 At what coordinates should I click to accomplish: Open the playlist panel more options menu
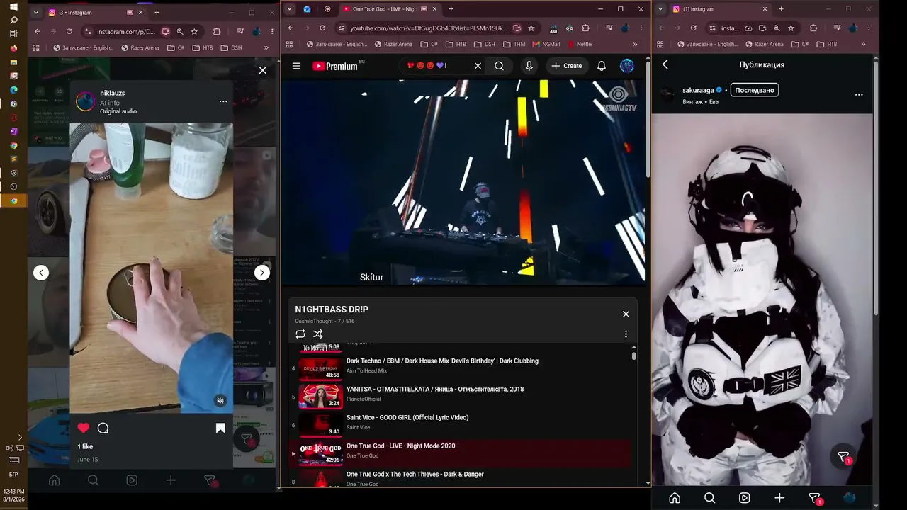tap(626, 334)
